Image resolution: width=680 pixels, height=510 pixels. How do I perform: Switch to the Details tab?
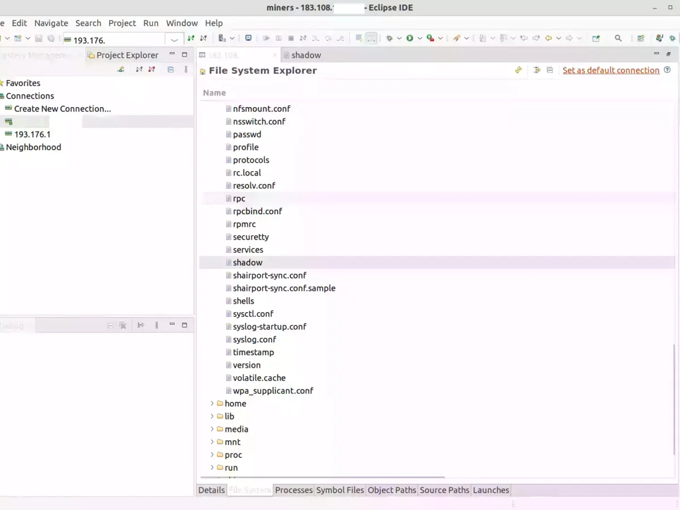coord(212,490)
